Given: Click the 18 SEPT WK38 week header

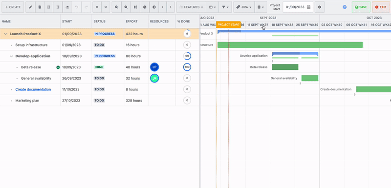Looking at the screenshot, I should tap(282, 24).
